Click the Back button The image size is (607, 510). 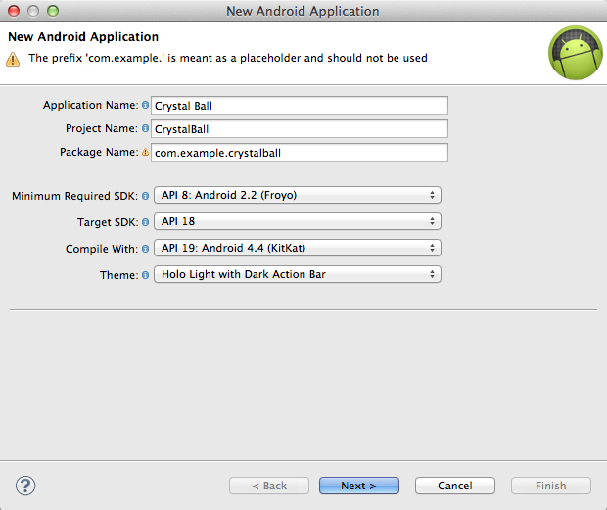[269, 486]
